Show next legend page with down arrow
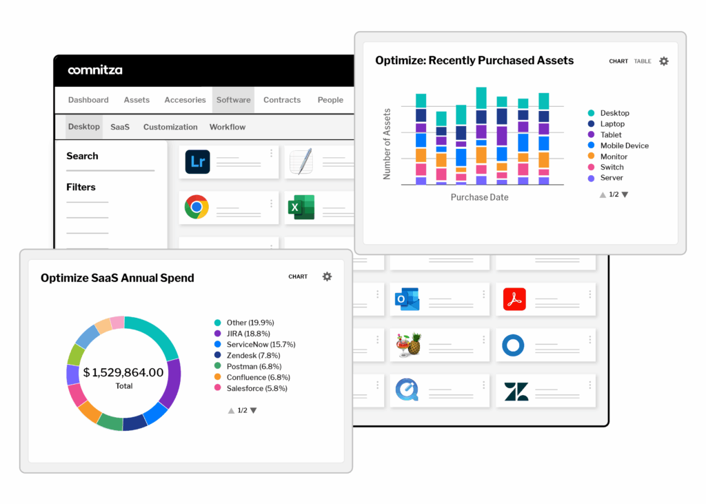The image size is (706, 504). pyautogui.click(x=625, y=195)
